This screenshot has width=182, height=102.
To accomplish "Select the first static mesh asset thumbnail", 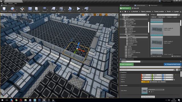I will (x=157, y=29).
